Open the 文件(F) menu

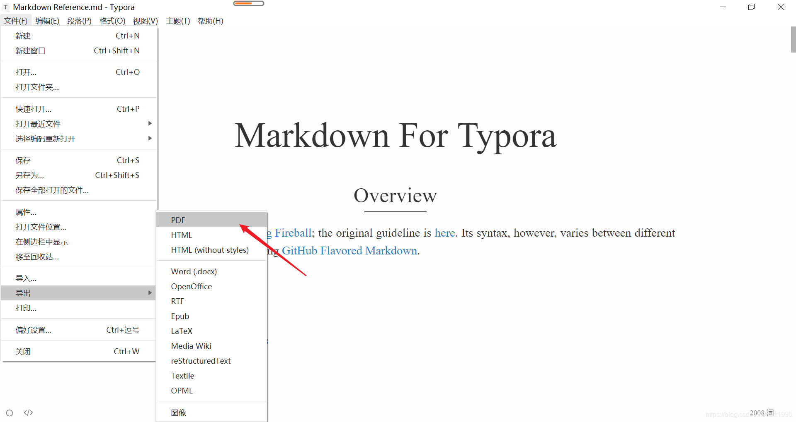(x=16, y=21)
